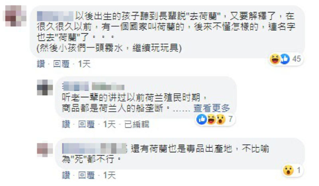Click 回覆 under the 荷兰殖民时期 reply
This screenshot has width=319, height=186.
(x=87, y=124)
